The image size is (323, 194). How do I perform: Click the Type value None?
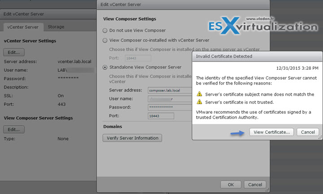[63, 139]
